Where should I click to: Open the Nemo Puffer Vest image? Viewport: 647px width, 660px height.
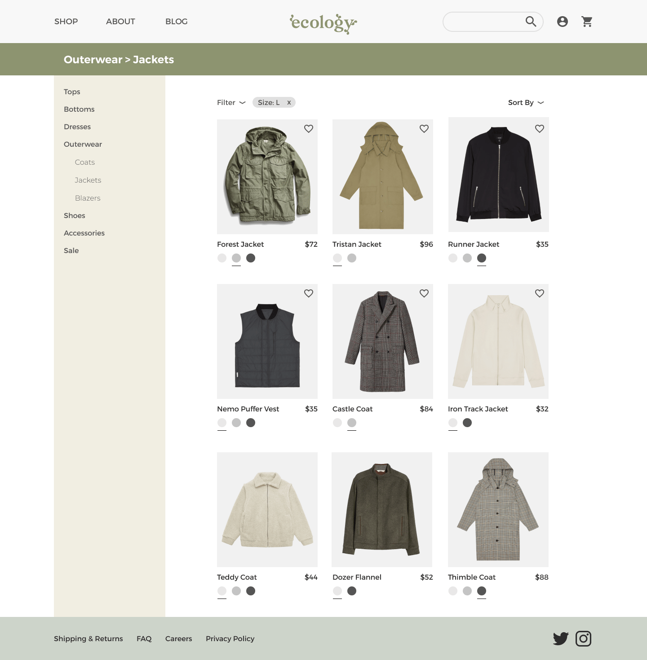coord(267,341)
